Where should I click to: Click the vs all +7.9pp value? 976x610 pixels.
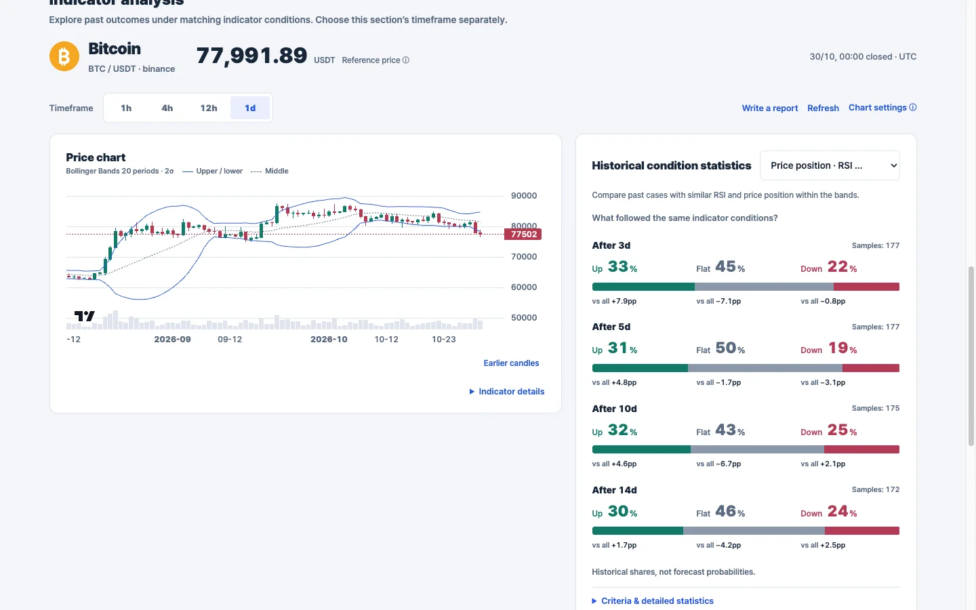[x=615, y=302]
